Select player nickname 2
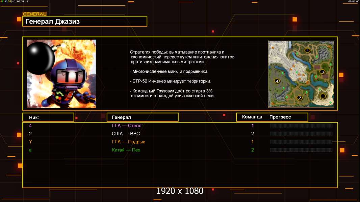This screenshot has width=360, height=202. tap(30, 134)
